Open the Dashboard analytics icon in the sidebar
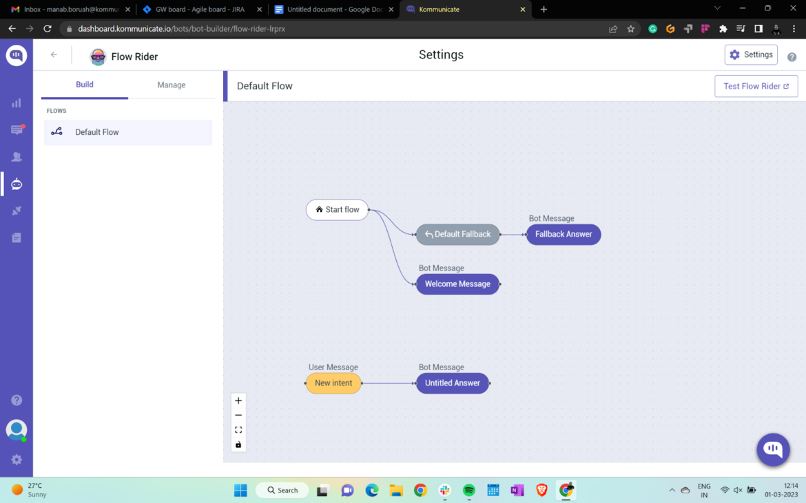 [x=17, y=103]
